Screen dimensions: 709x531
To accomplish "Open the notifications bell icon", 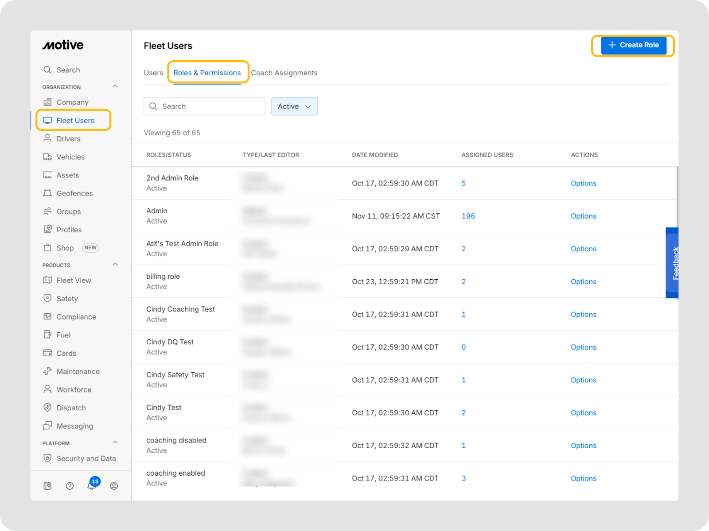I will pos(92,485).
